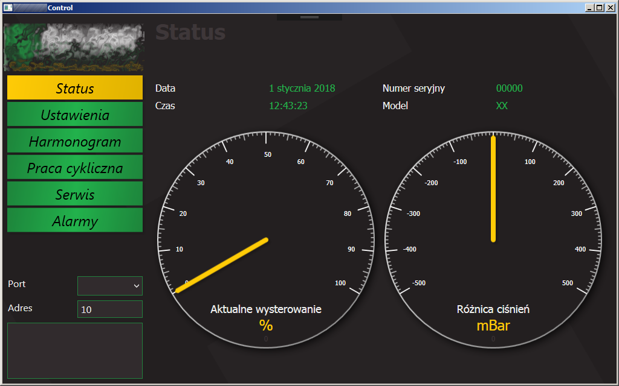Show the Alarmy page
The image size is (619, 386).
click(75, 220)
